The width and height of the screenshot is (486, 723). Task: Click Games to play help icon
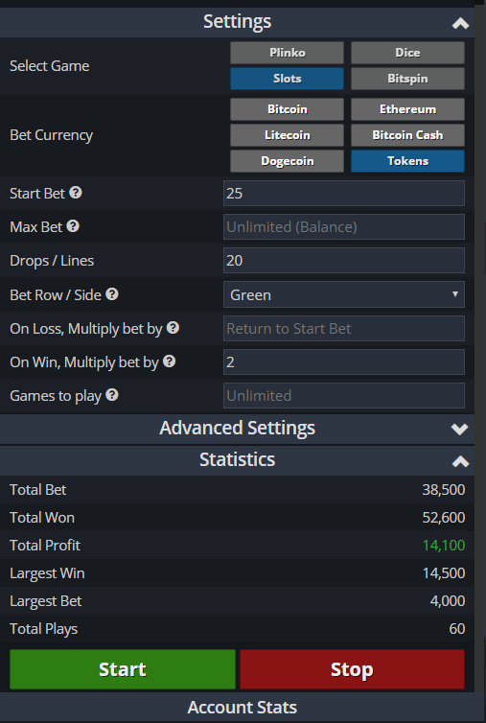click(112, 395)
